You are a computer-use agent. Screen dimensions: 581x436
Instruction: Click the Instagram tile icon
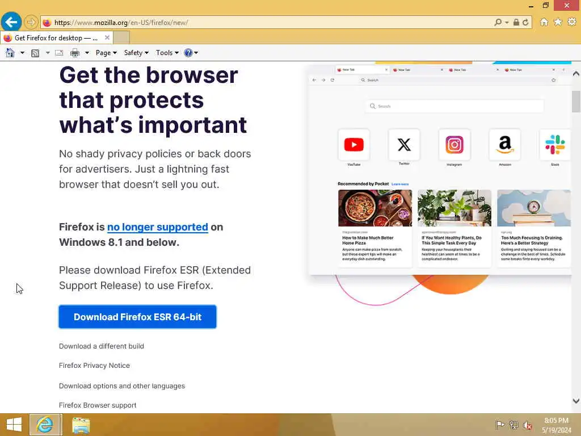(x=454, y=145)
